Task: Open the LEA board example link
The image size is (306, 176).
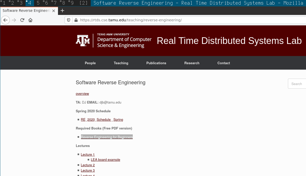Action: (x=105, y=160)
